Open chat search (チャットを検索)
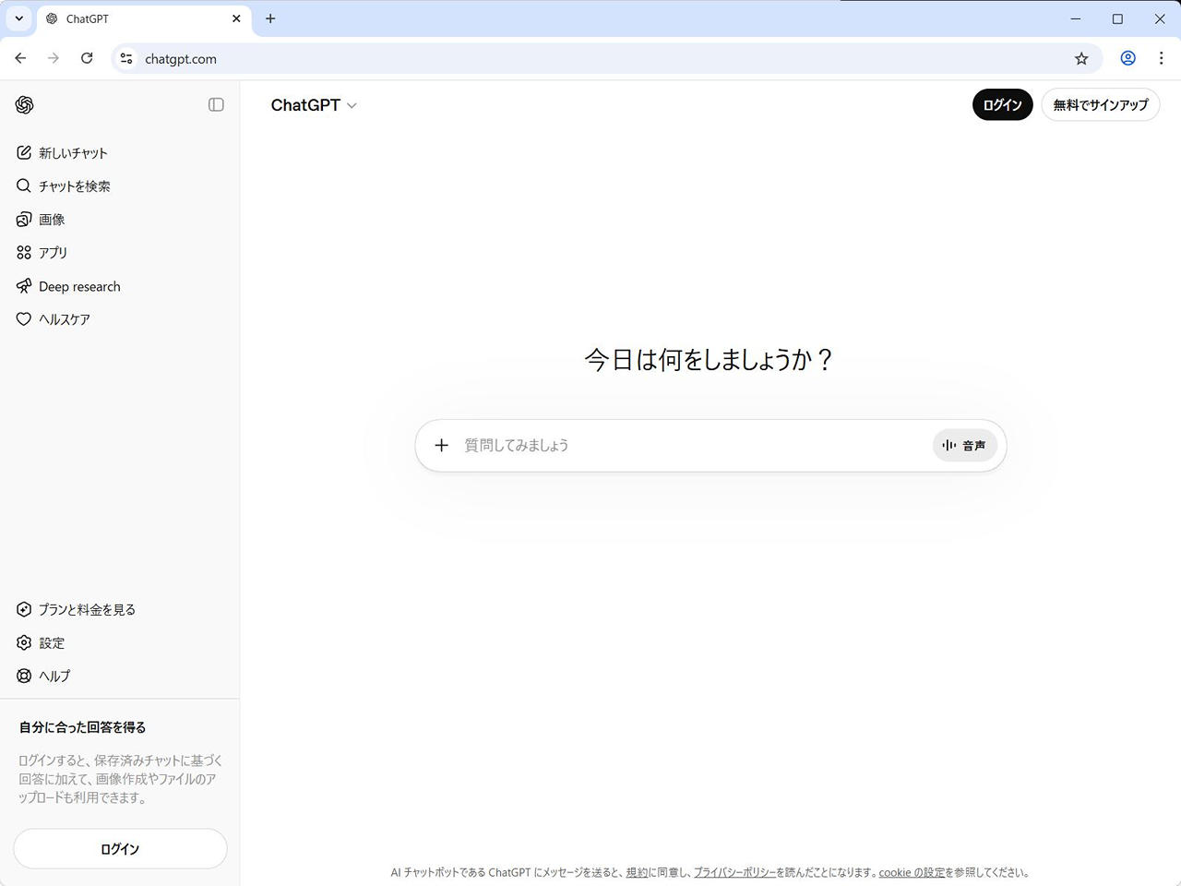 74,186
